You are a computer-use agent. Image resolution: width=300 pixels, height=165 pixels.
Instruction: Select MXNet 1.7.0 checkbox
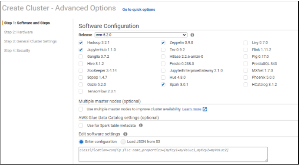(x=245, y=70)
